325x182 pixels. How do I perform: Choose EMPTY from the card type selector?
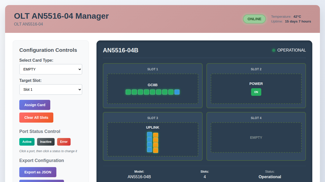pos(51,69)
